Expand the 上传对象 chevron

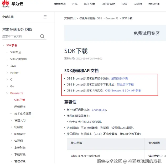tap(11, 147)
